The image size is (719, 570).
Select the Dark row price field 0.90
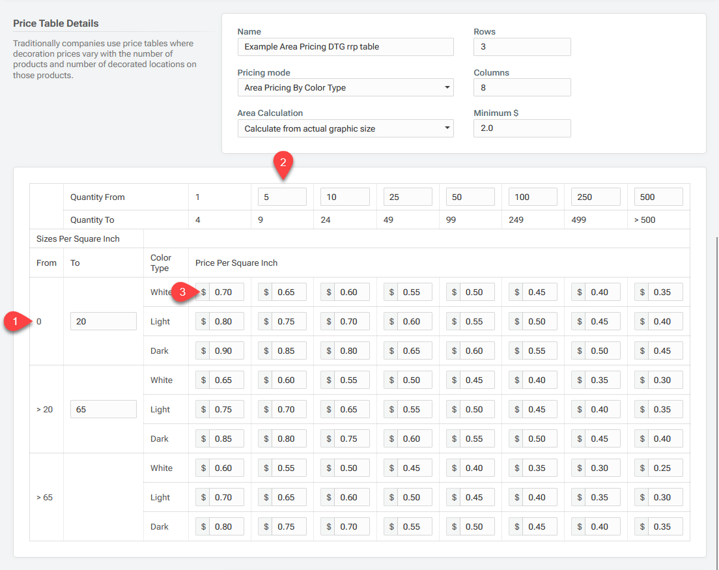pos(219,350)
